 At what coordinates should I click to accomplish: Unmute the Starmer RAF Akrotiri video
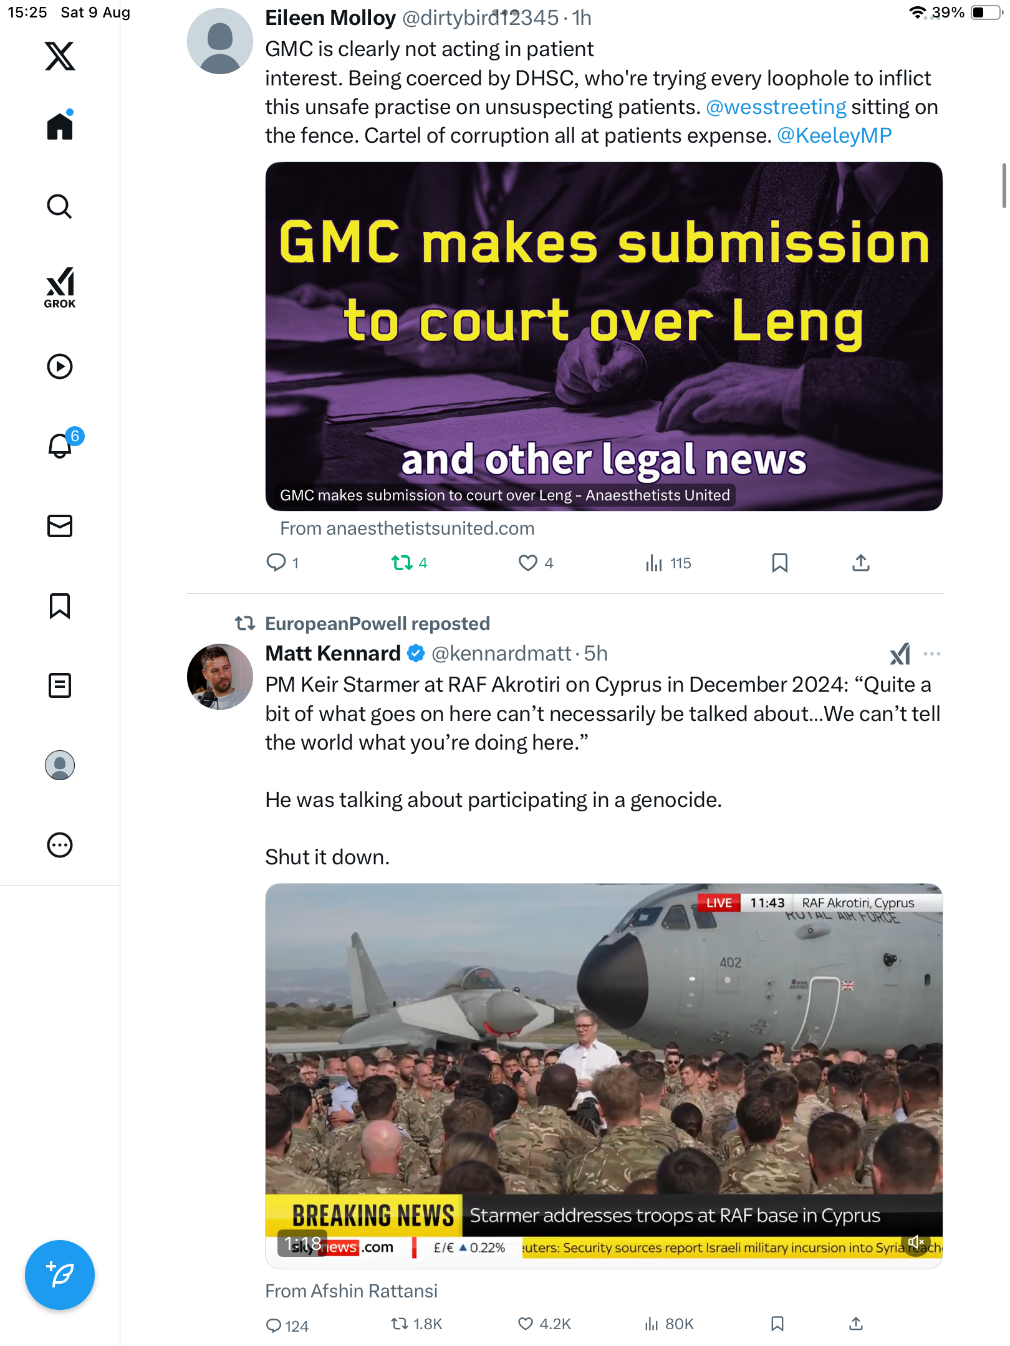(916, 1242)
